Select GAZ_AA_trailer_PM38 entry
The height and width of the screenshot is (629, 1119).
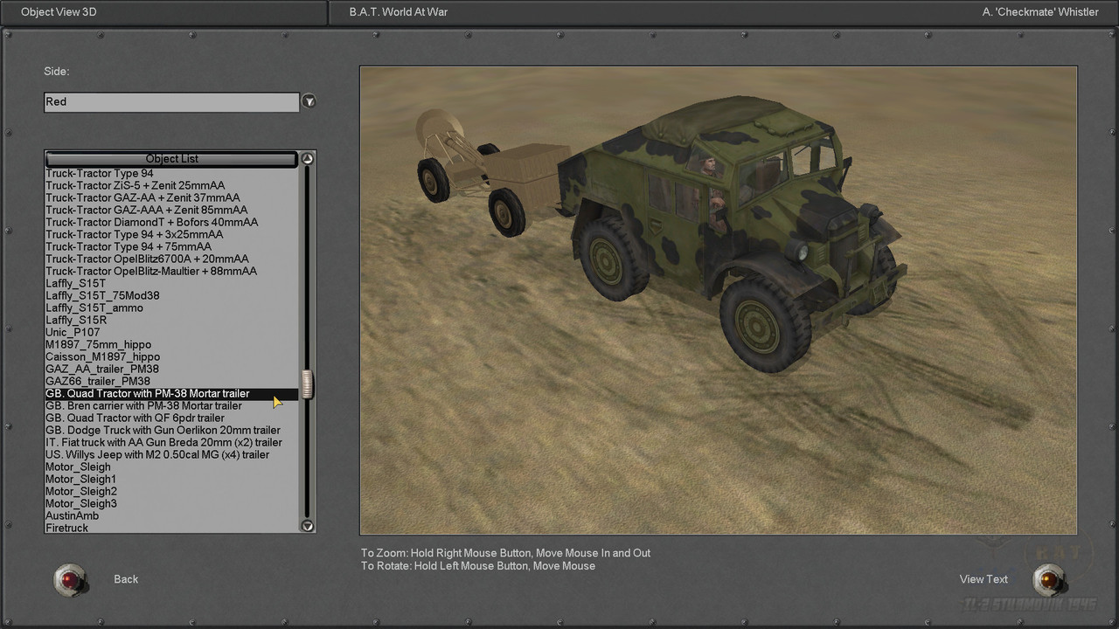pos(171,369)
